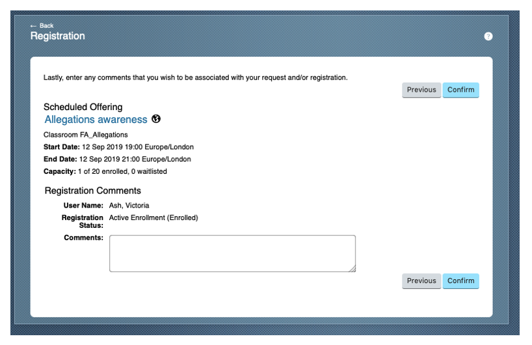Click inside the Comments text area

(x=232, y=253)
